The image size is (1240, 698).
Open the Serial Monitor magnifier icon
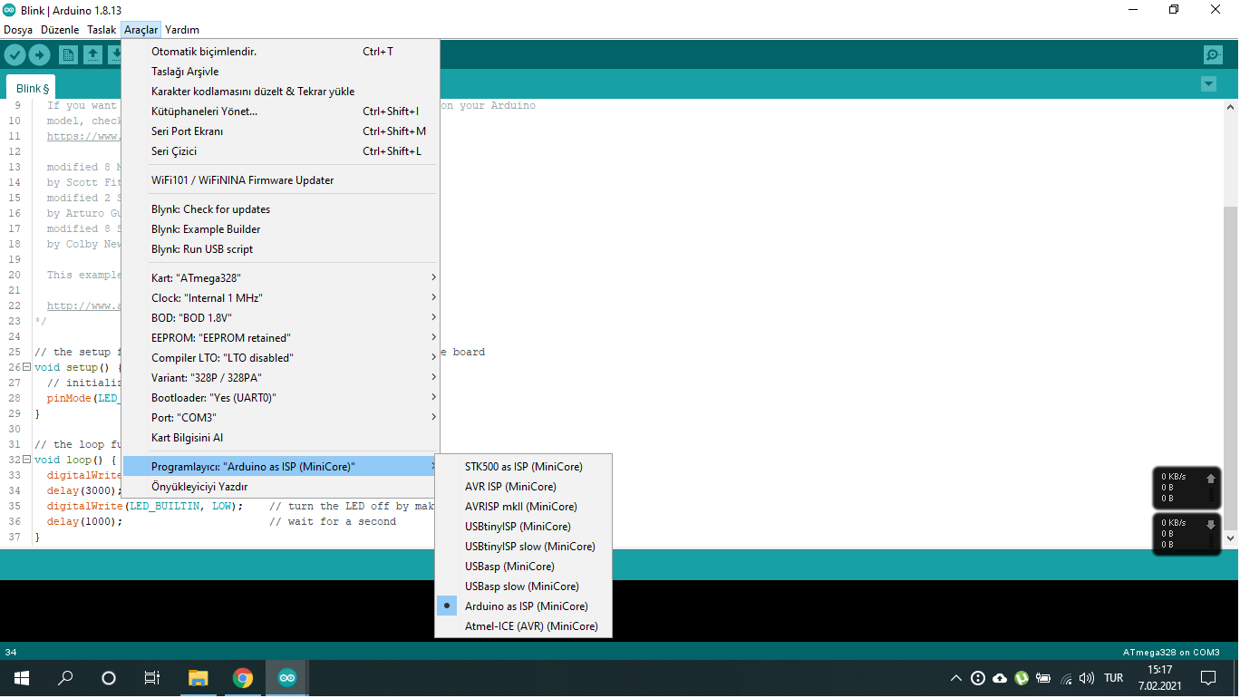(1213, 55)
